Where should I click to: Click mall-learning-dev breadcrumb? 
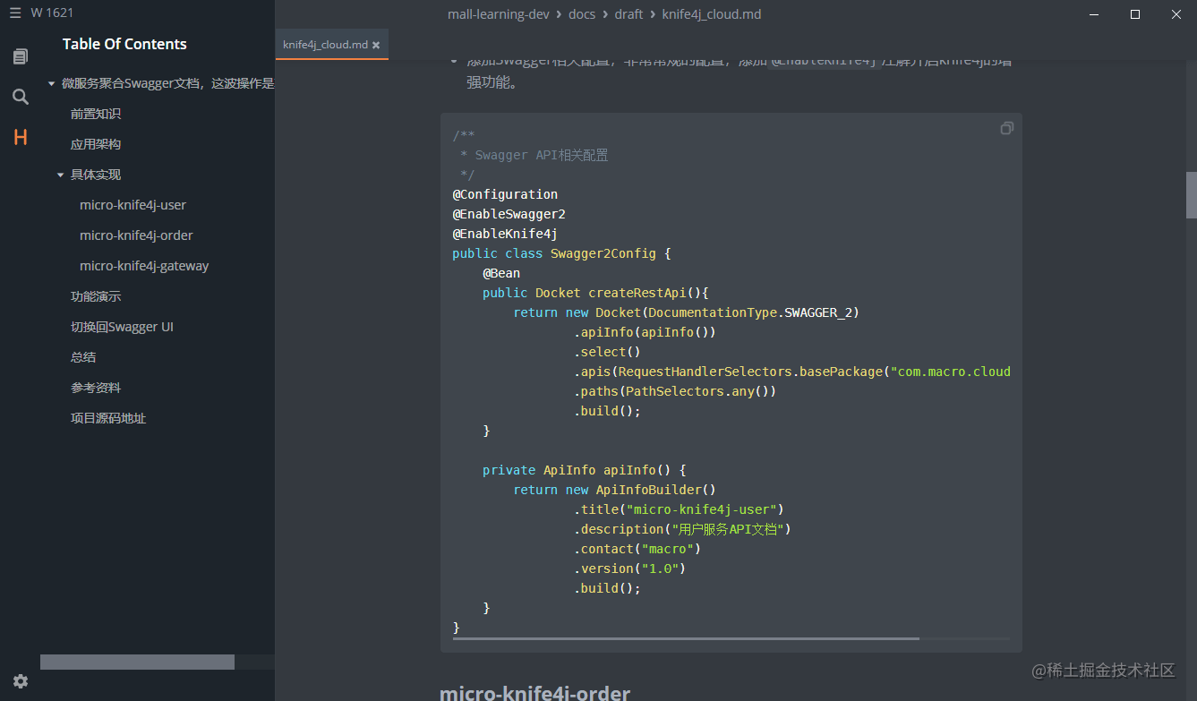[499, 14]
